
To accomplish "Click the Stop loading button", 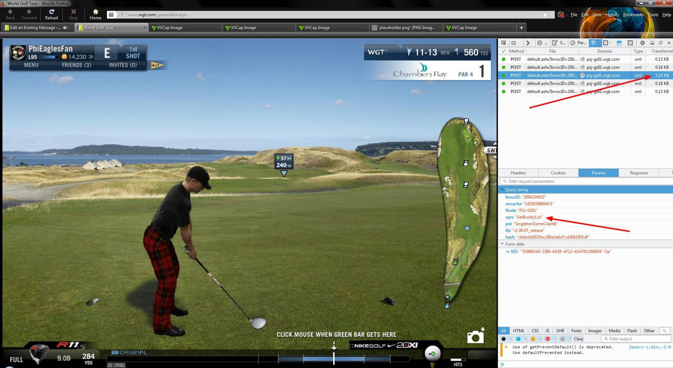I will (x=74, y=14).
